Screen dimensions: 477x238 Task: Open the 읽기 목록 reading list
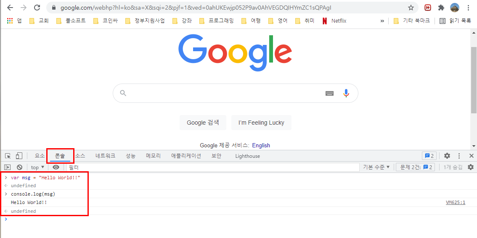[456, 21]
